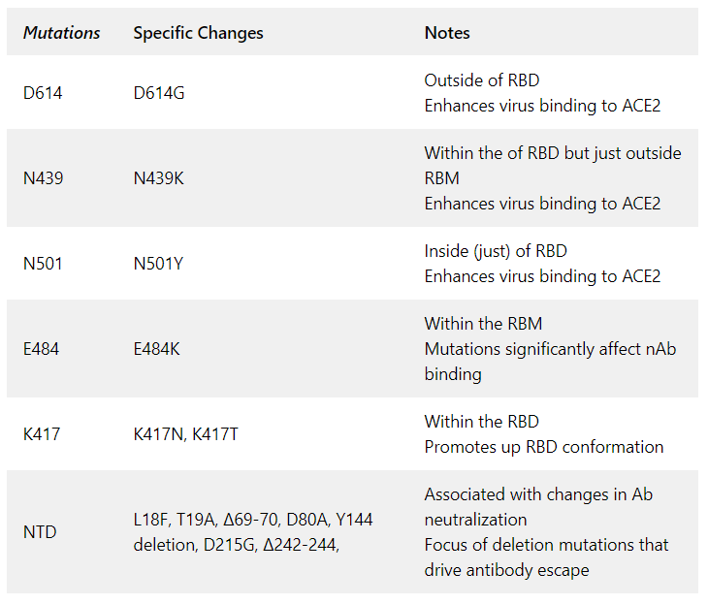This screenshot has height=604, width=708.
Task: Click the L18F, T19A deletion list cell
Action: click(x=253, y=532)
